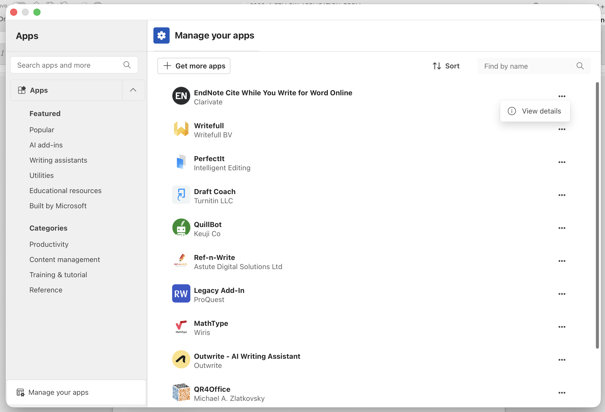Open more options for EndNote
The width and height of the screenshot is (605, 412).
[x=562, y=97]
